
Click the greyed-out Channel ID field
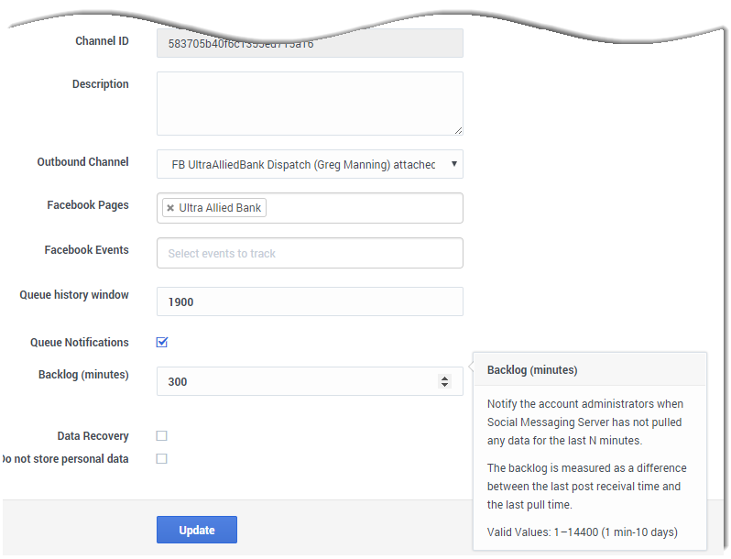pyautogui.click(x=310, y=43)
